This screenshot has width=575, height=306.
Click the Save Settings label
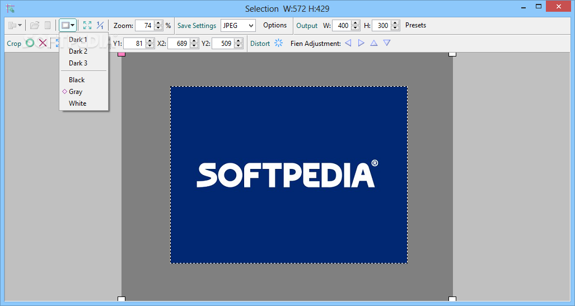[x=197, y=26]
